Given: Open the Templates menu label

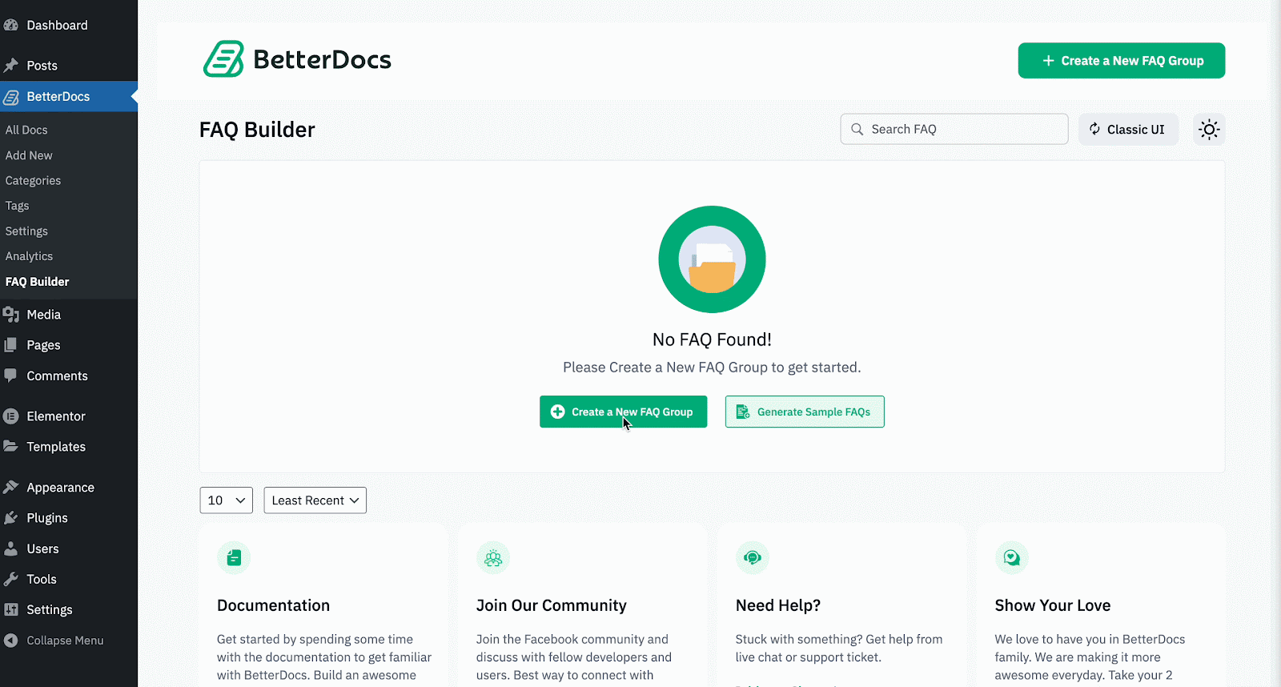Looking at the screenshot, I should [56, 447].
